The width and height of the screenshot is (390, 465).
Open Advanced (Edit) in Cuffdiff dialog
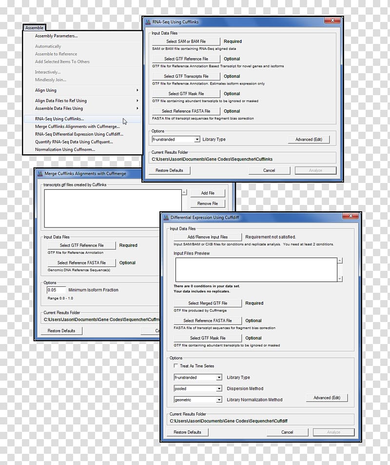coord(327,398)
